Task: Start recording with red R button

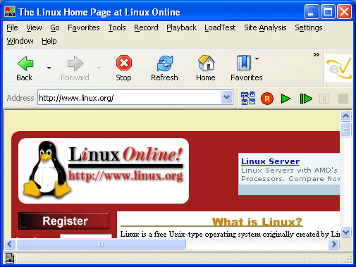Action: click(267, 99)
